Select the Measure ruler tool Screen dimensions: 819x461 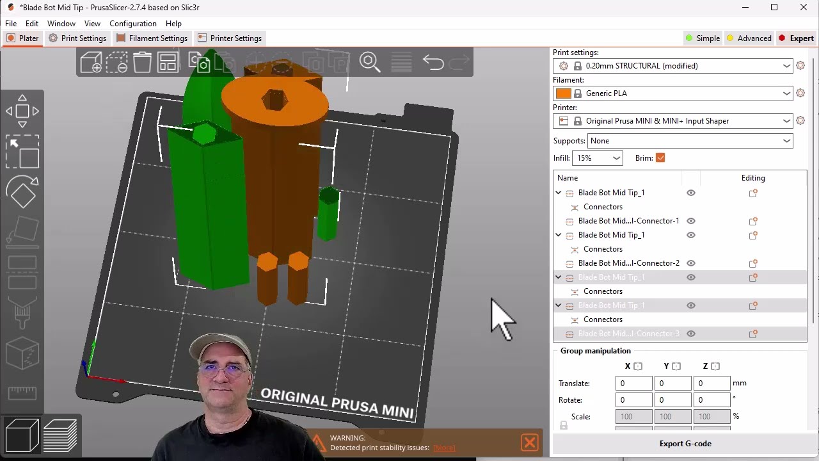tap(22, 393)
